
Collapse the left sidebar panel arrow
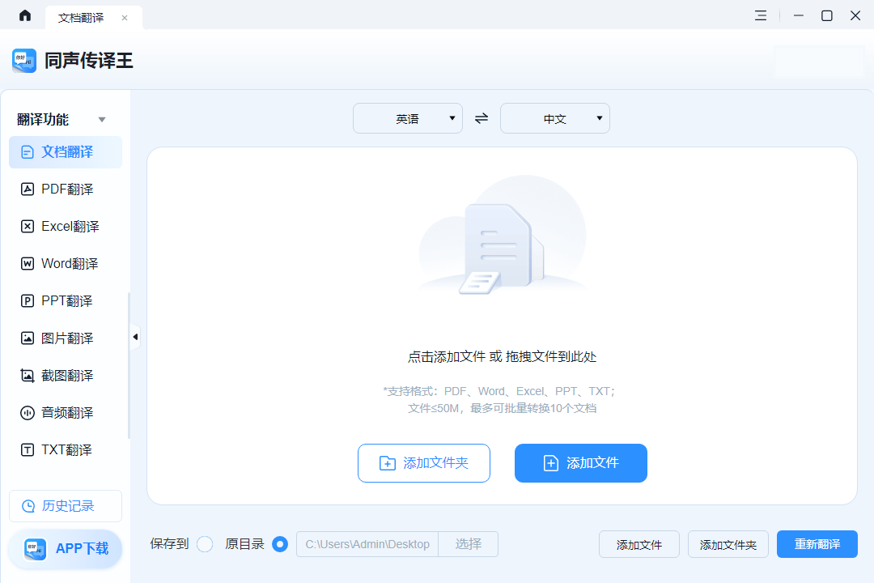click(x=135, y=337)
